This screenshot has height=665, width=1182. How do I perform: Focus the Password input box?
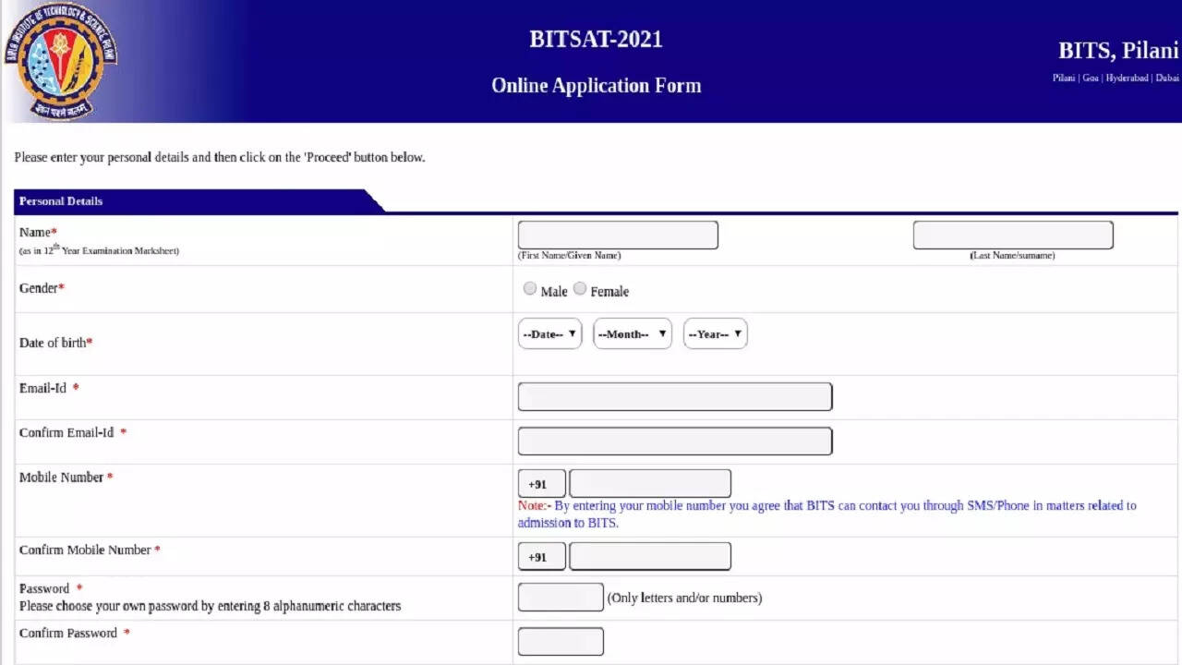pos(561,598)
